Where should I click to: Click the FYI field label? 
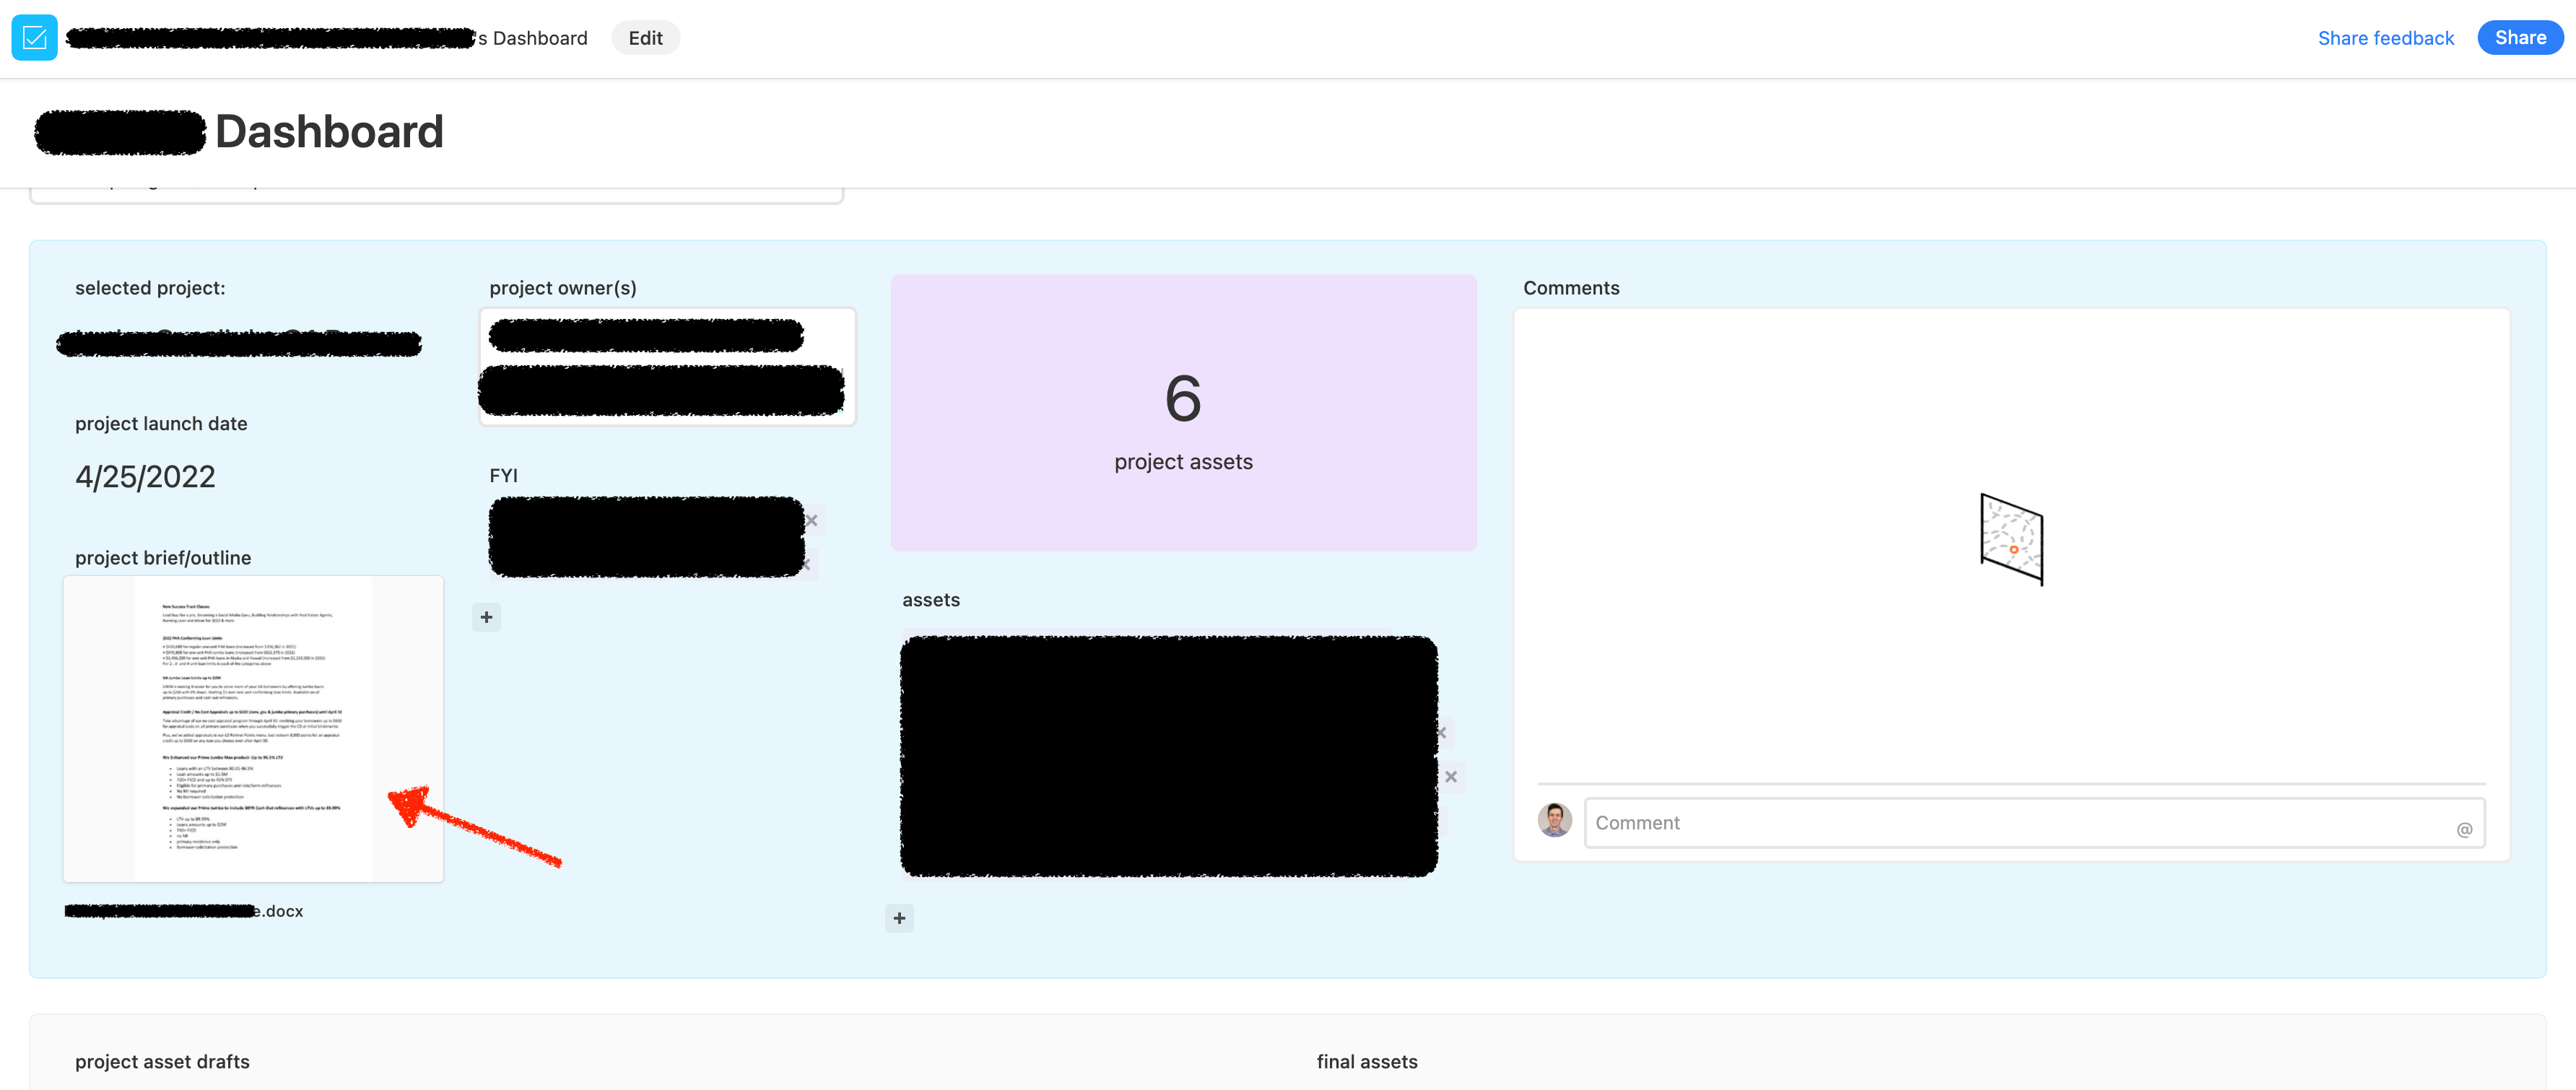[503, 476]
